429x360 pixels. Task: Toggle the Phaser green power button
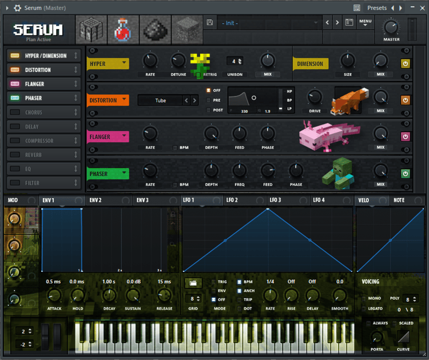[x=405, y=174]
